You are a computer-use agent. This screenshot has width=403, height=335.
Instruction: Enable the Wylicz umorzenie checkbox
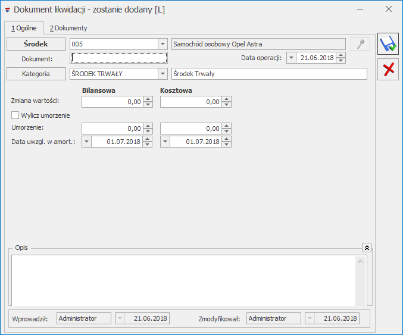point(15,115)
